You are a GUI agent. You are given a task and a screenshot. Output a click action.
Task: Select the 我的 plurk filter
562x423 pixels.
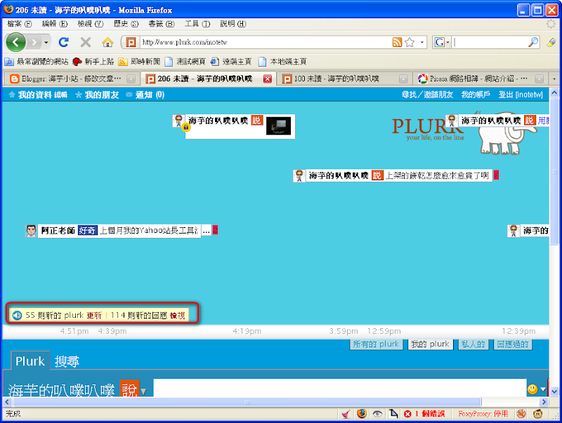coord(430,344)
